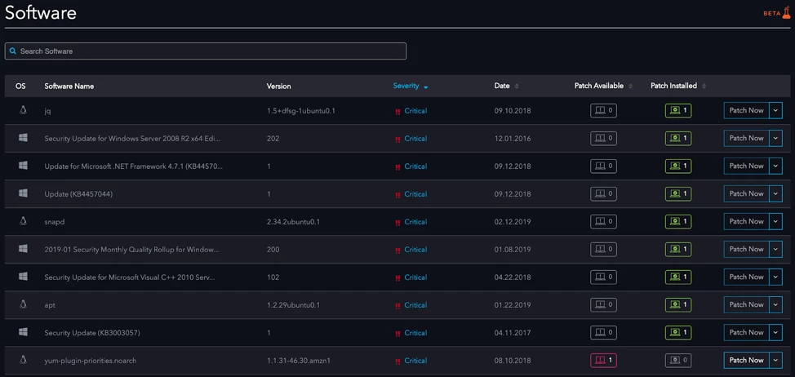
Task: Click the search magnifier icon
Action: pyautogui.click(x=13, y=51)
